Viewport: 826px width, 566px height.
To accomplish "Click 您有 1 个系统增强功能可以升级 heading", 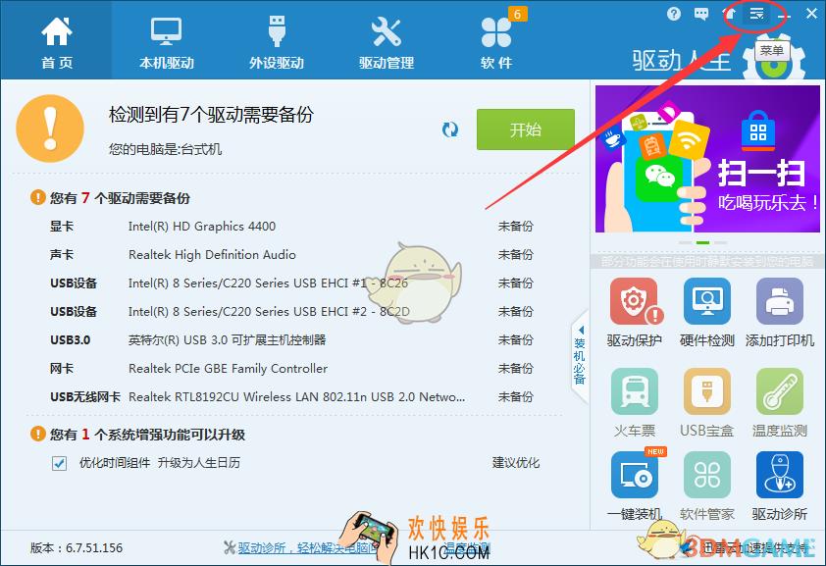I will 147,435.
